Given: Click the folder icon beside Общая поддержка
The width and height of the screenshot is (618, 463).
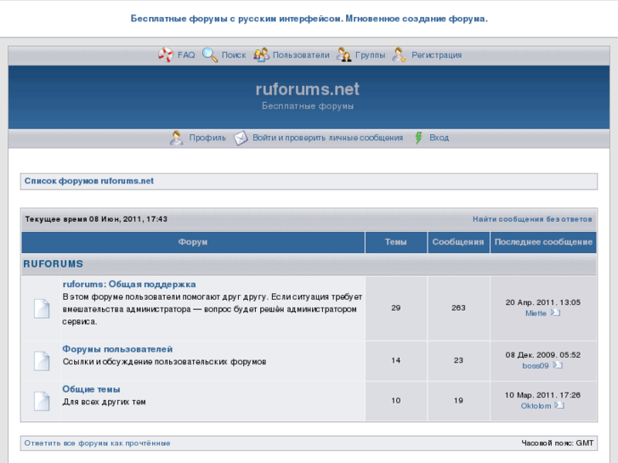Looking at the screenshot, I should point(42,308).
